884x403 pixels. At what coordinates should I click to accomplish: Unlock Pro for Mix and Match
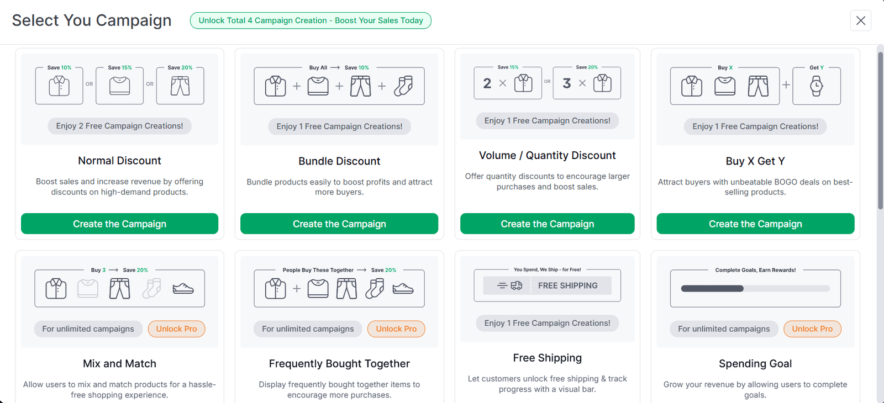tap(176, 328)
